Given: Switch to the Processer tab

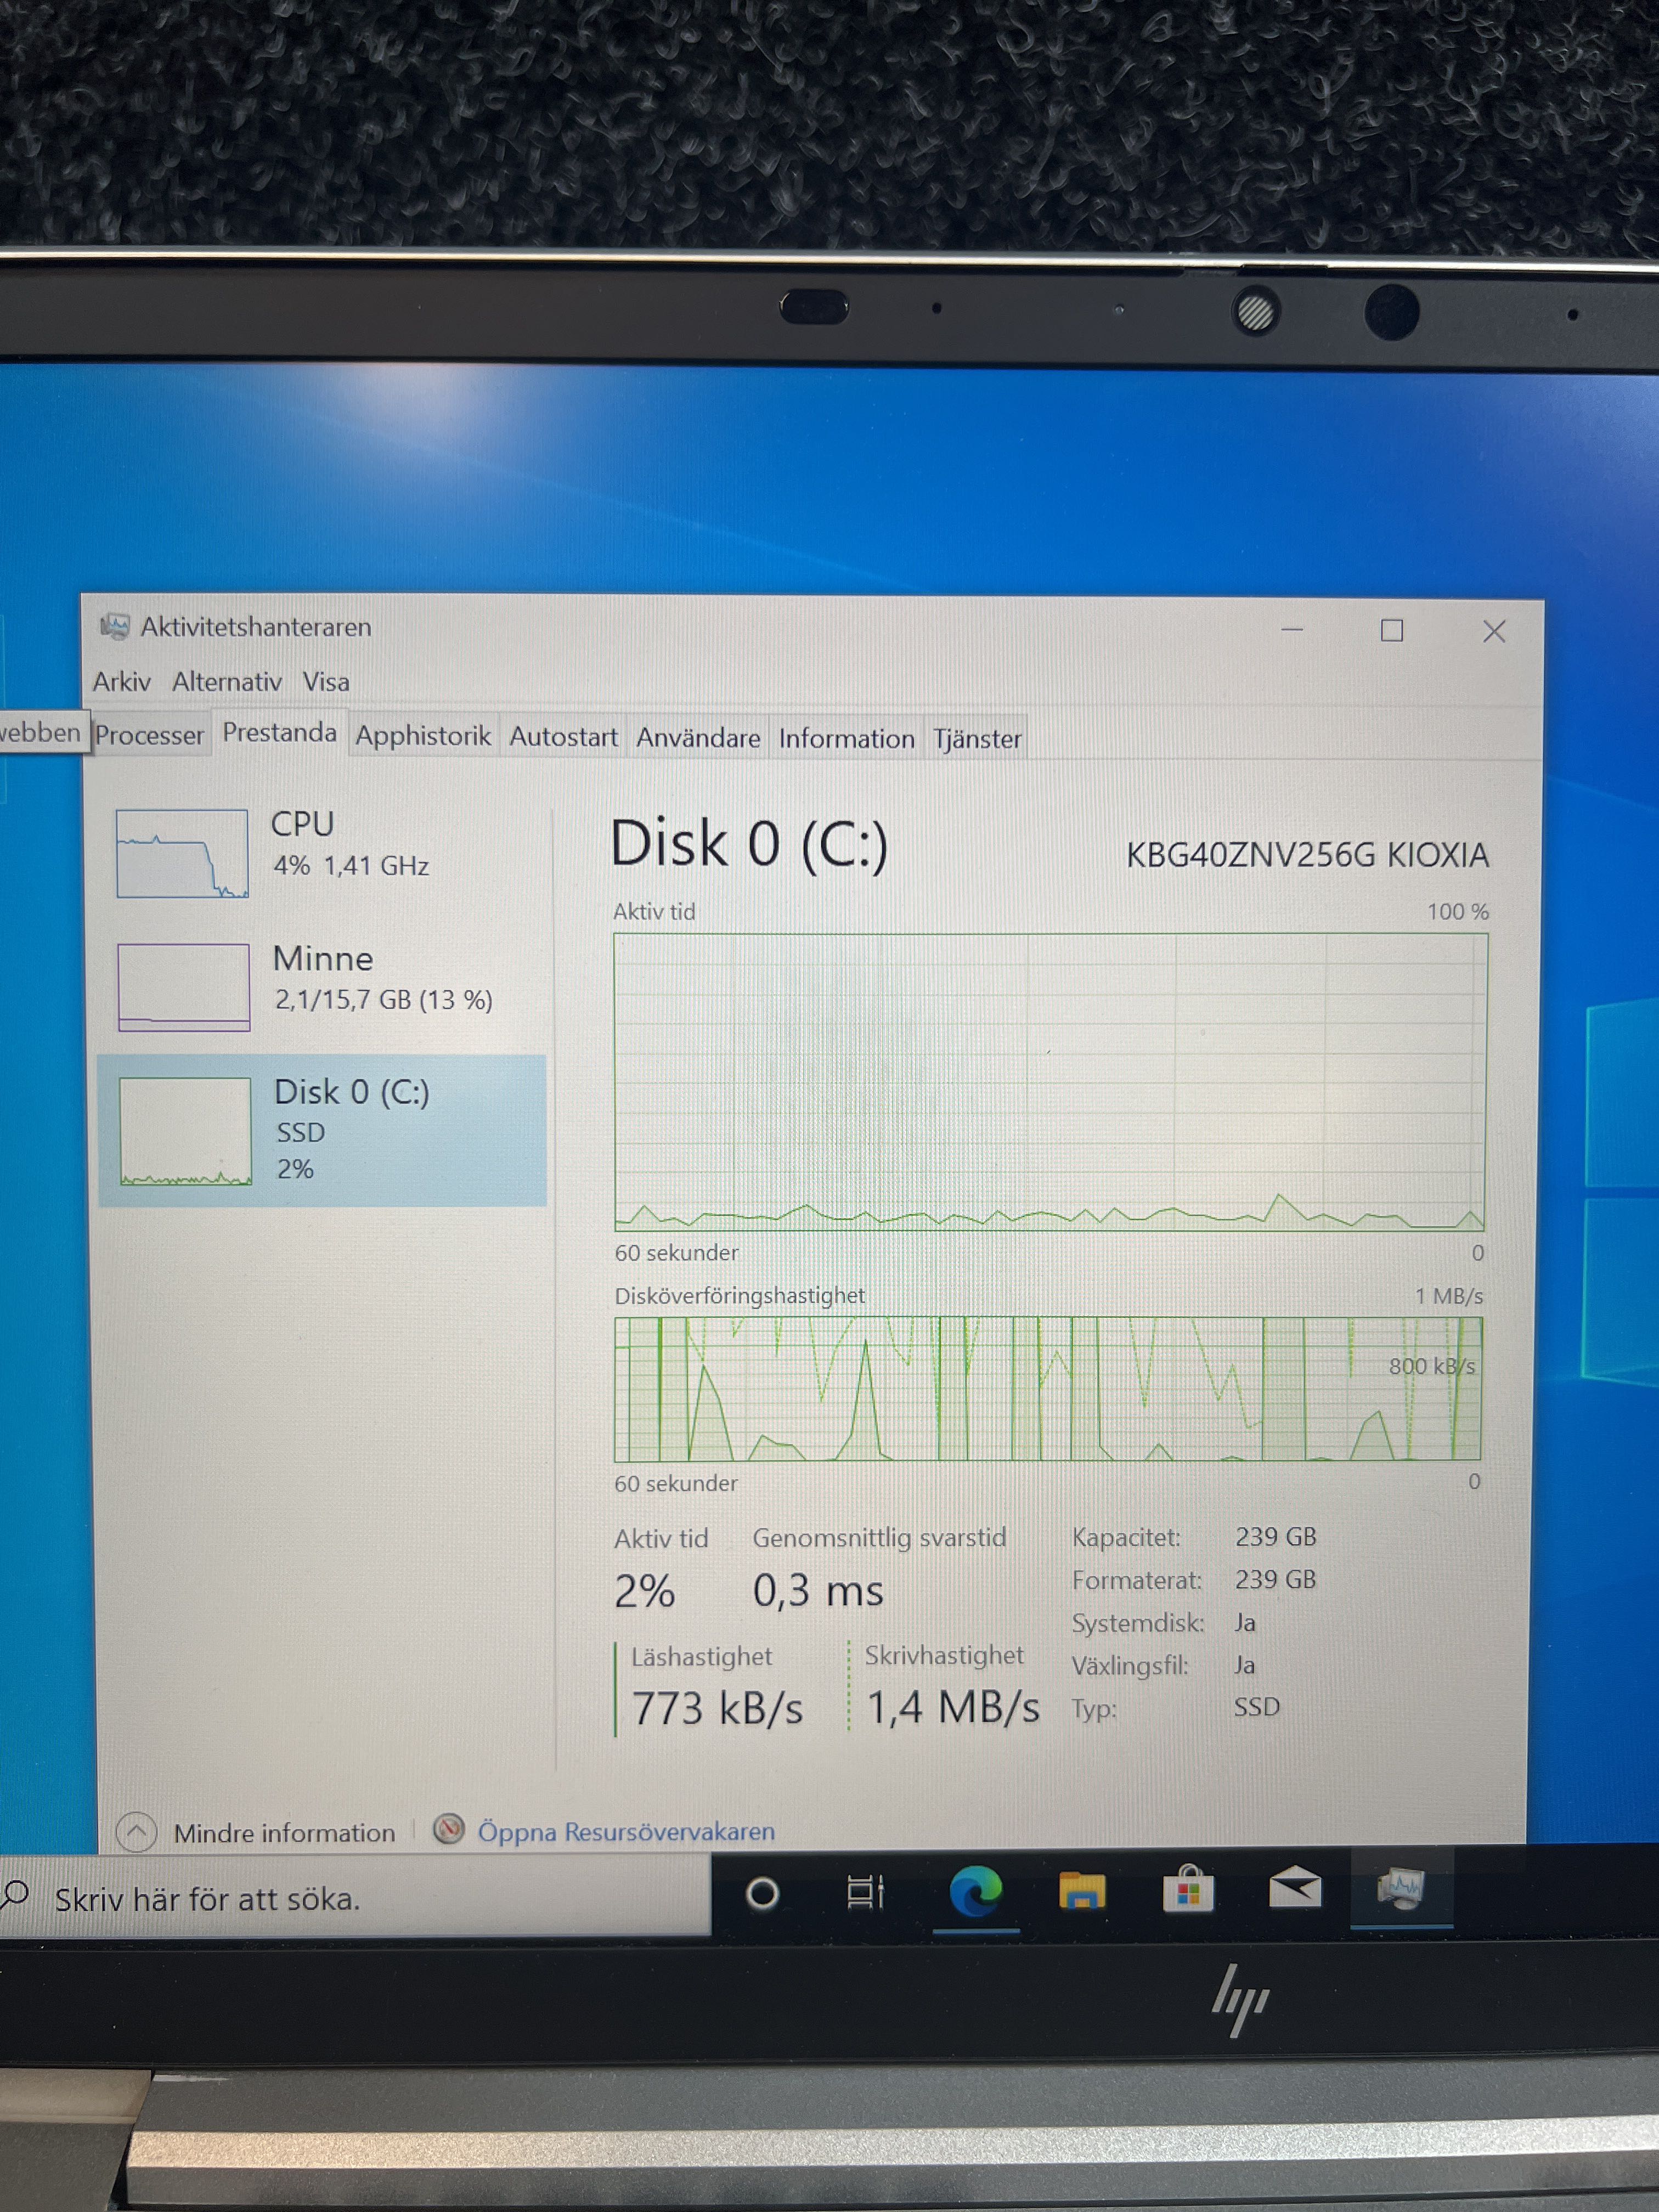Looking at the screenshot, I should point(149,736).
